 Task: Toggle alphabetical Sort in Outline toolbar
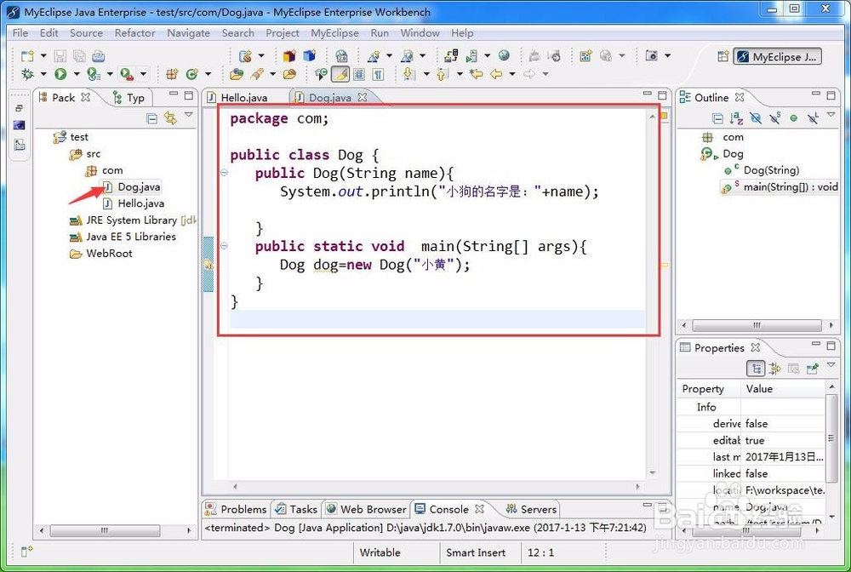736,118
